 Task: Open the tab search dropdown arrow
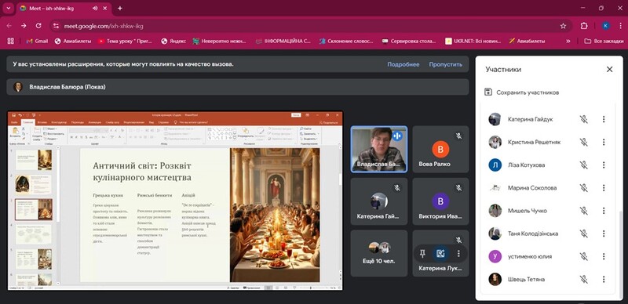[8, 8]
